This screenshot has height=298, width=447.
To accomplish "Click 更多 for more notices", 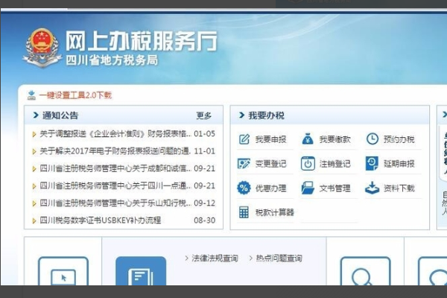I will [x=203, y=115].
